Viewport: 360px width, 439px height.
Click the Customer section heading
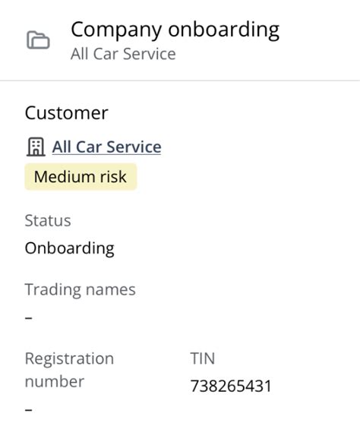tap(66, 113)
